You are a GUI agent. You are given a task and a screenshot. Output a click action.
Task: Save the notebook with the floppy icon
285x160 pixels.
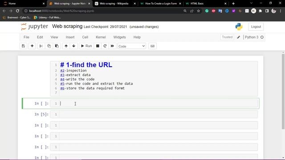pyautogui.click(x=24, y=46)
